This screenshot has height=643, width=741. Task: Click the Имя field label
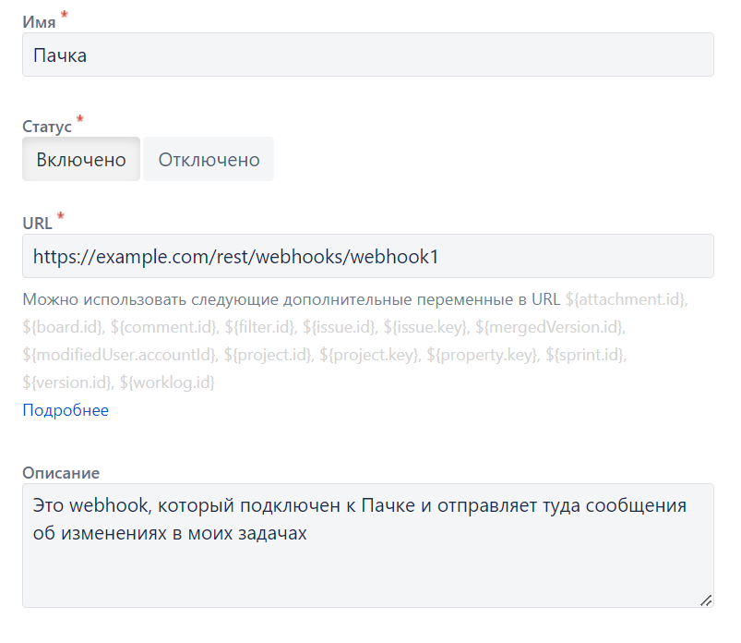(39, 22)
